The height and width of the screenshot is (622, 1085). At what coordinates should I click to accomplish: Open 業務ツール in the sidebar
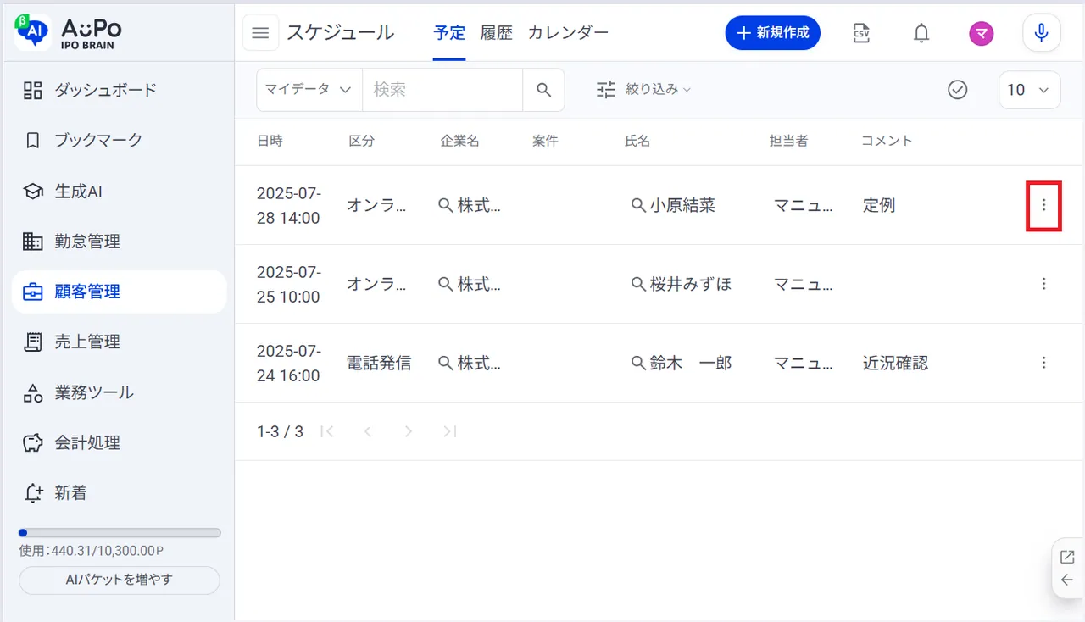tap(120, 392)
